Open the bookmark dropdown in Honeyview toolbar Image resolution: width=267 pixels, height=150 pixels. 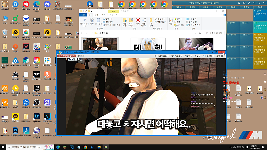point(188,56)
